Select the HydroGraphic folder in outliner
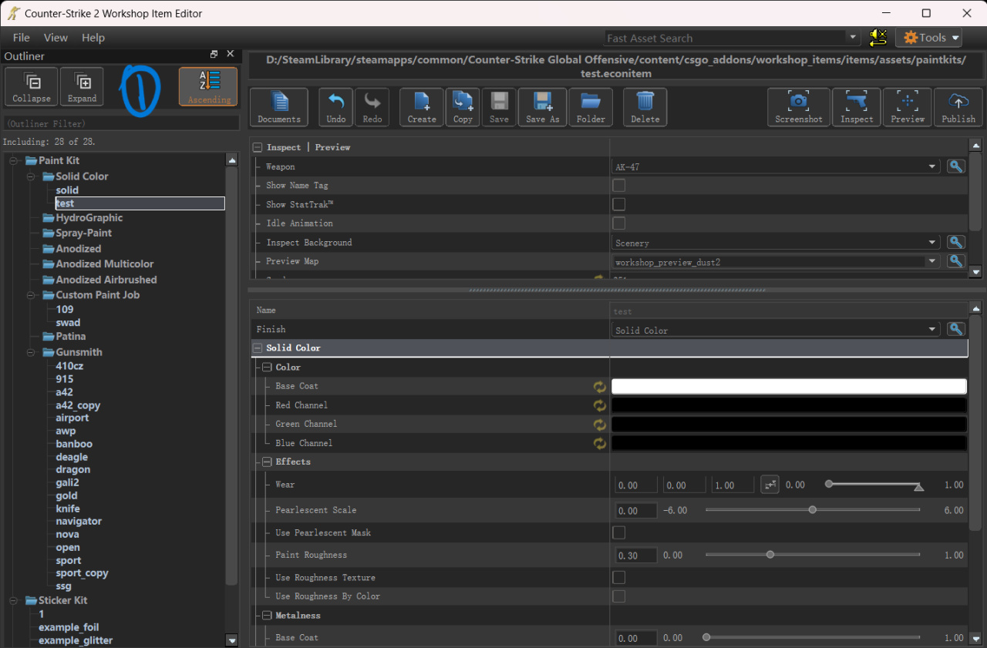This screenshot has width=987, height=648. coord(89,218)
